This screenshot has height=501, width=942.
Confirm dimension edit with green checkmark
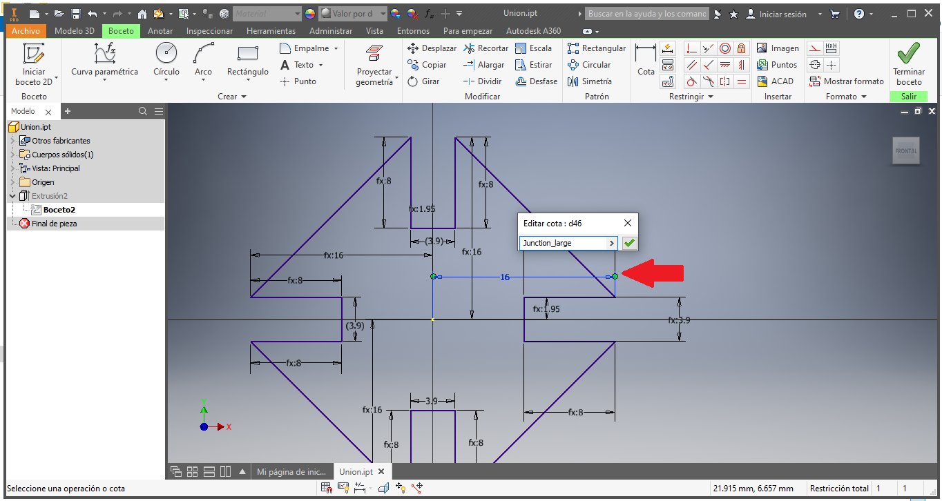[628, 243]
